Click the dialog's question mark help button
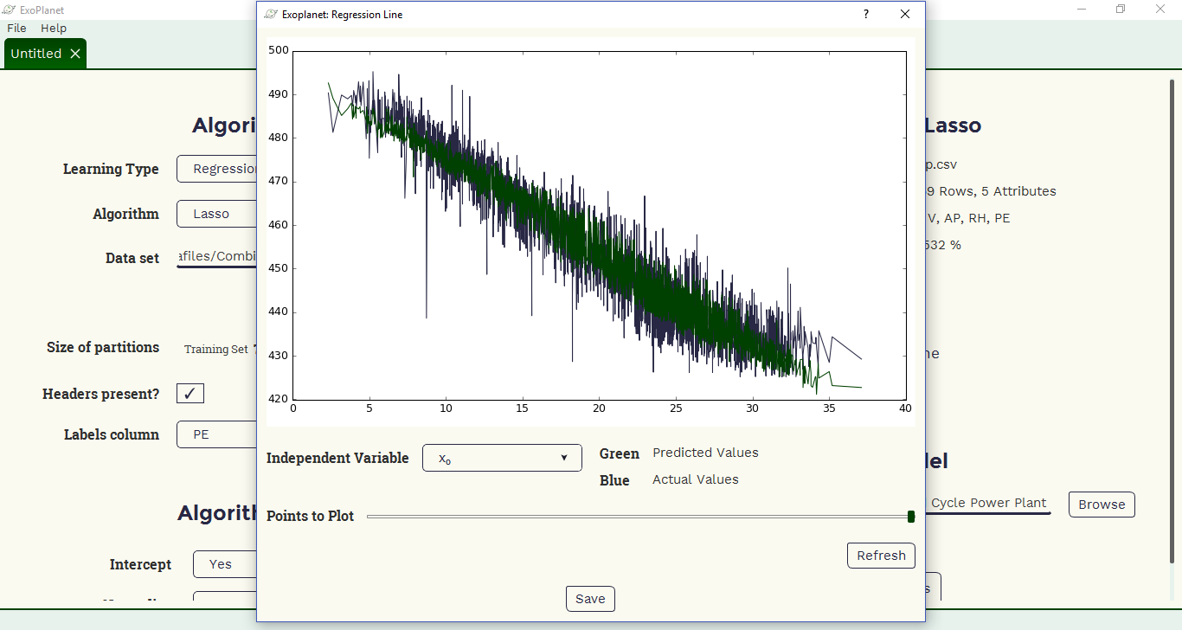This screenshot has height=630, width=1182. click(866, 15)
